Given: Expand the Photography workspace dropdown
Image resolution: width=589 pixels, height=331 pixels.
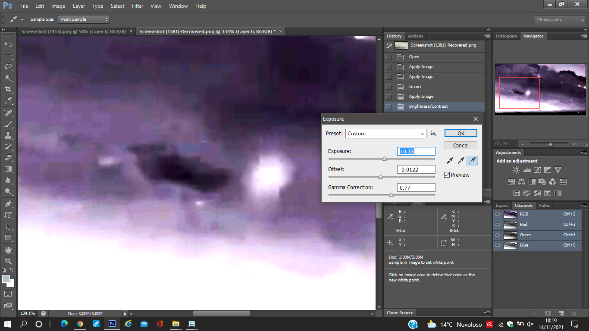Looking at the screenshot, I should [559, 20].
